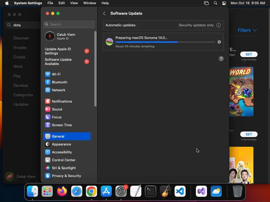
Task: Open the Automatic updates info button
Action: [x=219, y=25]
